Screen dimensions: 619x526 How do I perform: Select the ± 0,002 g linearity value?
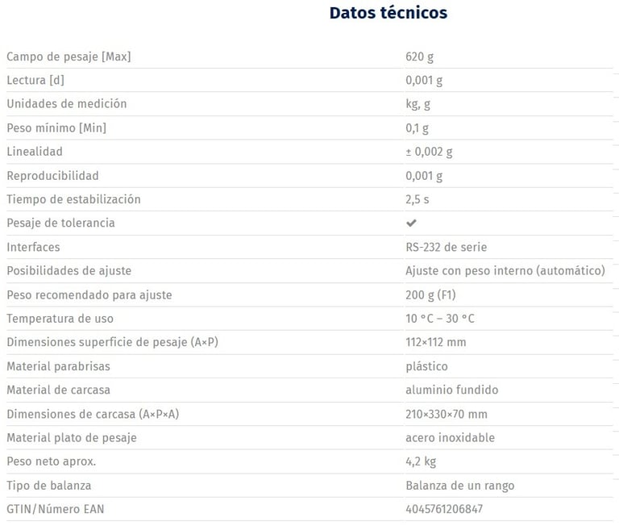point(429,152)
